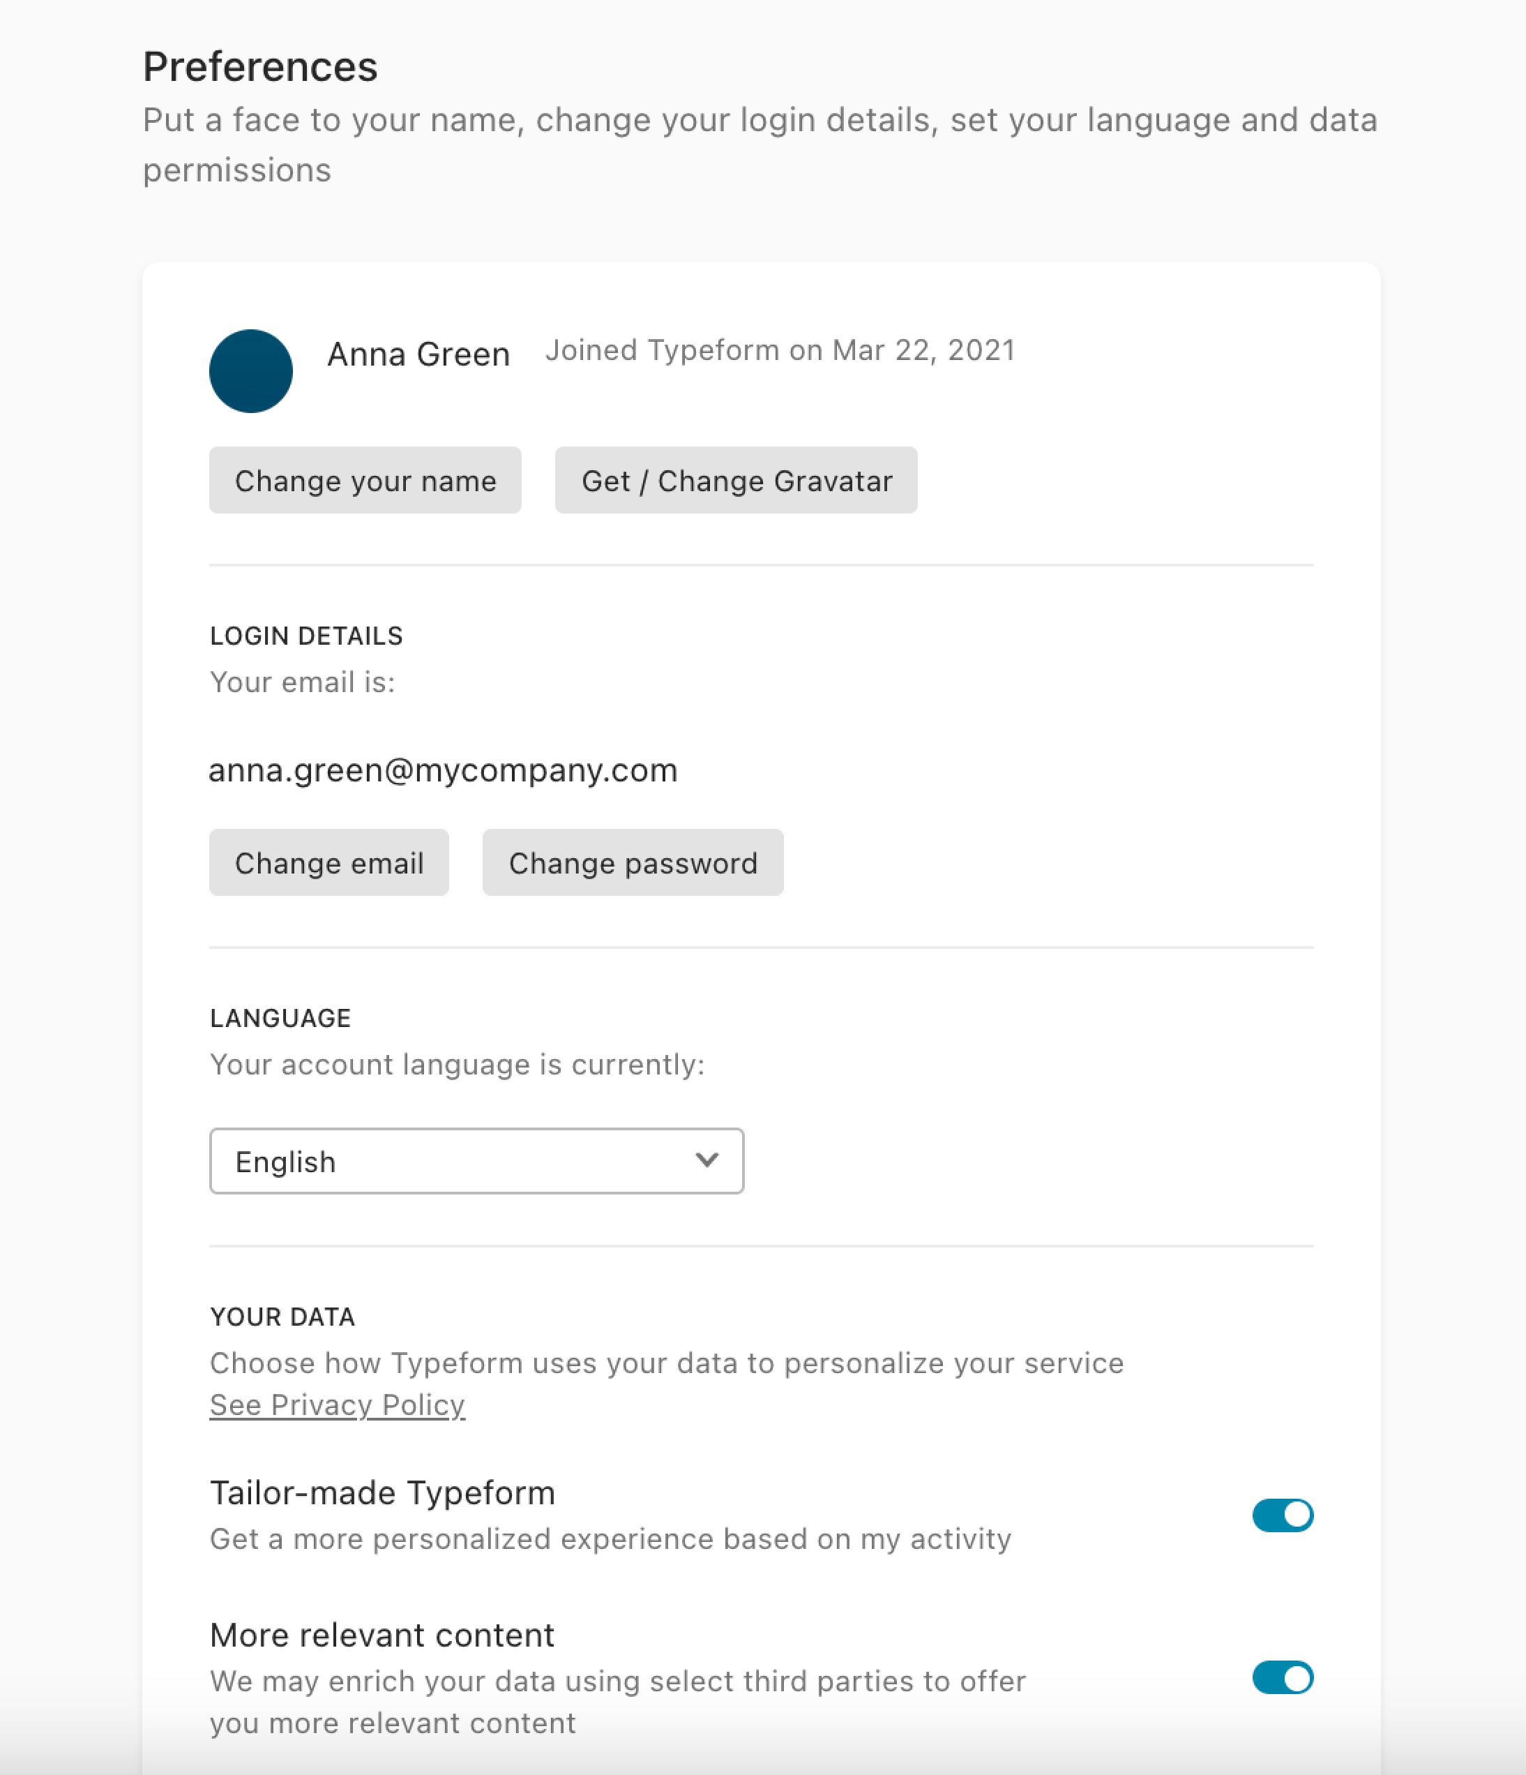Click the Change password button
The width and height of the screenshot is (1526, 1775).
tap(633, 862)
